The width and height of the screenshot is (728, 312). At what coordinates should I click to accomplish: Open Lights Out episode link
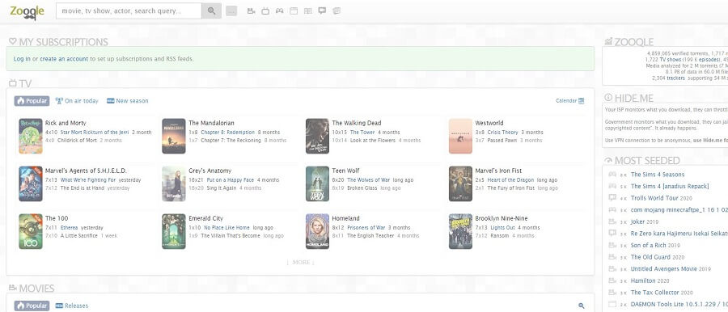click(503, 228)
